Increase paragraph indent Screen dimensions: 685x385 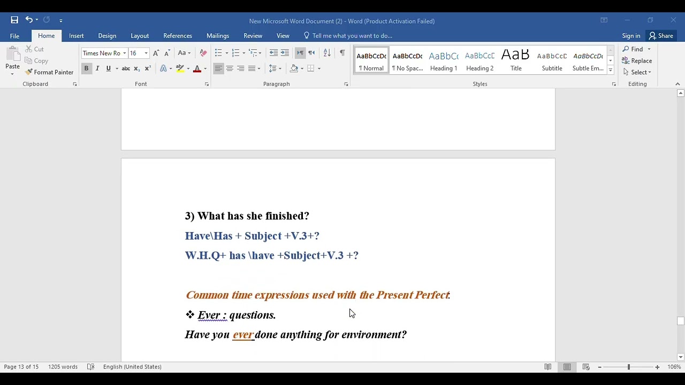coord(285,53)
